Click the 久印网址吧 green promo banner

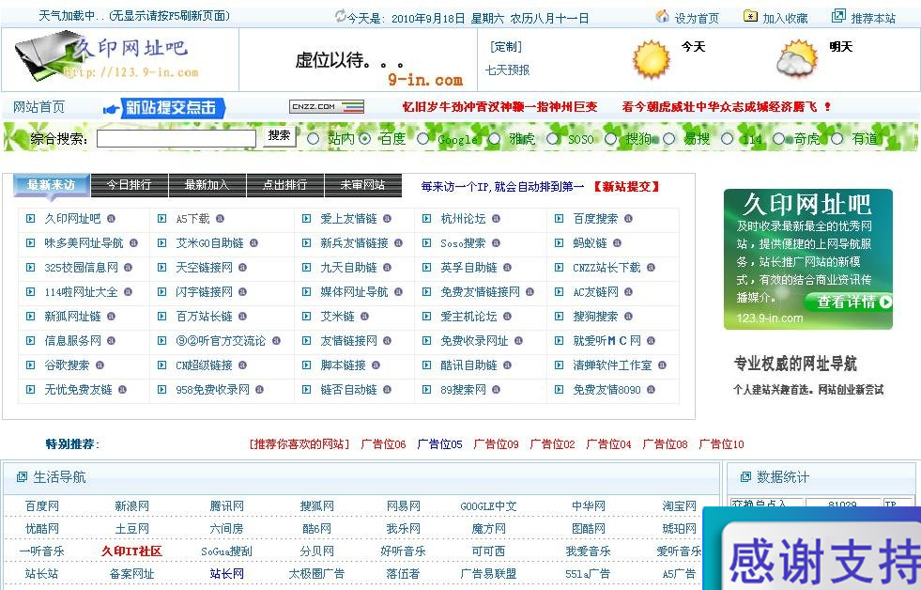pos(808,259)
